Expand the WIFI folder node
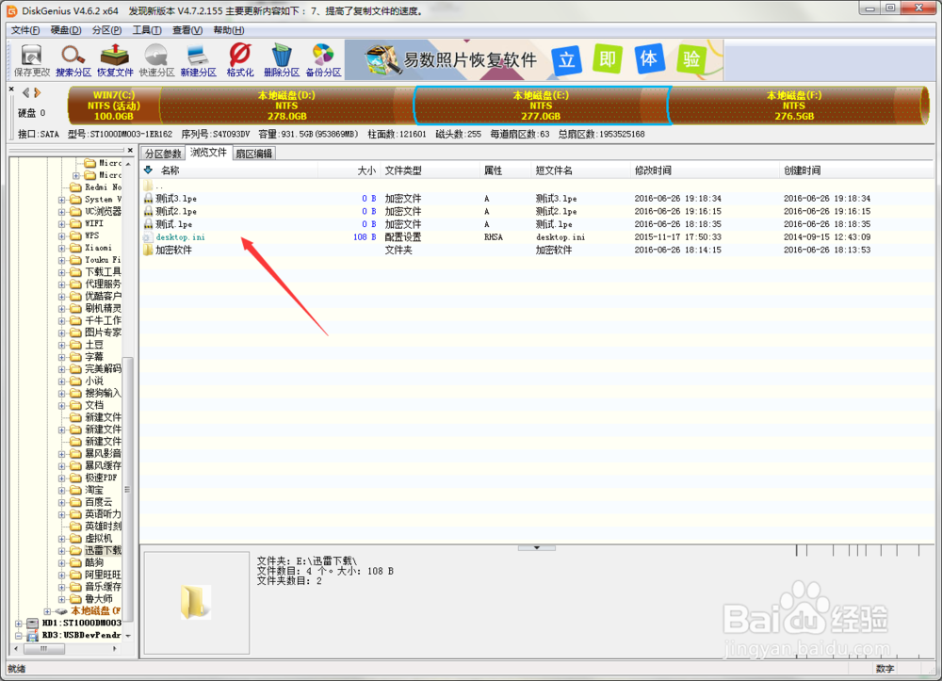942x681 pixels. point(61,223)
